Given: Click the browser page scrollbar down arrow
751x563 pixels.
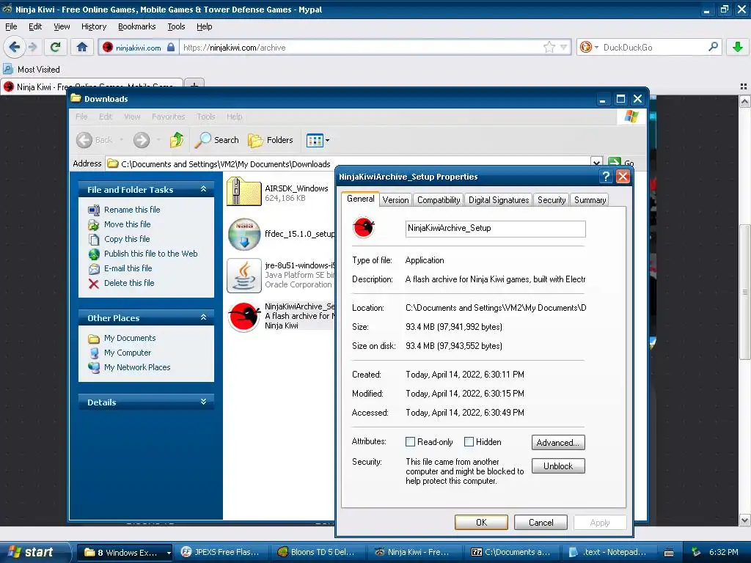Looking at the screenshot, I should pyautogui.click(x=745, y=520).
